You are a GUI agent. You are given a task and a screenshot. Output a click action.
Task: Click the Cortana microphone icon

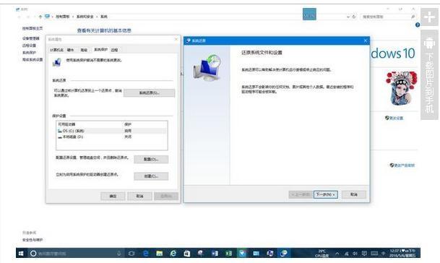[x=119, y=254]
